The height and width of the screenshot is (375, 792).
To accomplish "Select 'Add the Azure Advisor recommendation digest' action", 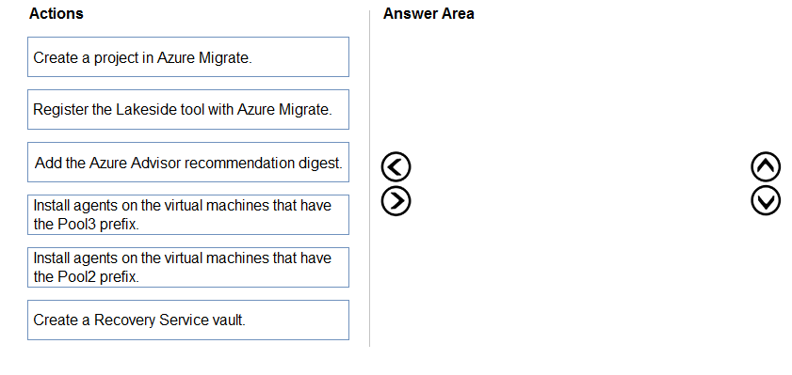I will point(188,162).
